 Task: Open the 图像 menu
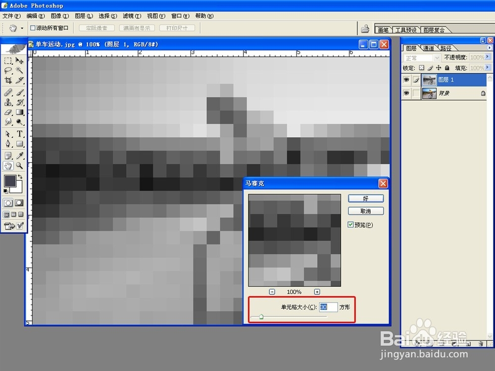tap(60, 16)
